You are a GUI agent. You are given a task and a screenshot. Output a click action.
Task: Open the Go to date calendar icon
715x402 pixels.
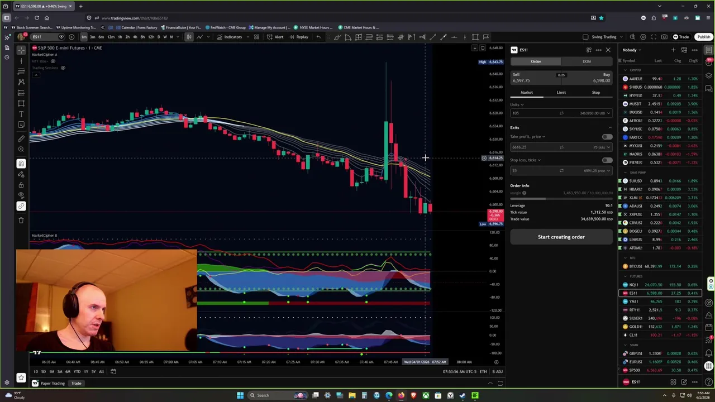113,372
